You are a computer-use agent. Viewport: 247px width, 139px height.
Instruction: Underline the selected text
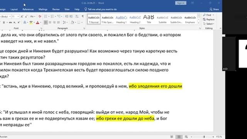[4, 22]
